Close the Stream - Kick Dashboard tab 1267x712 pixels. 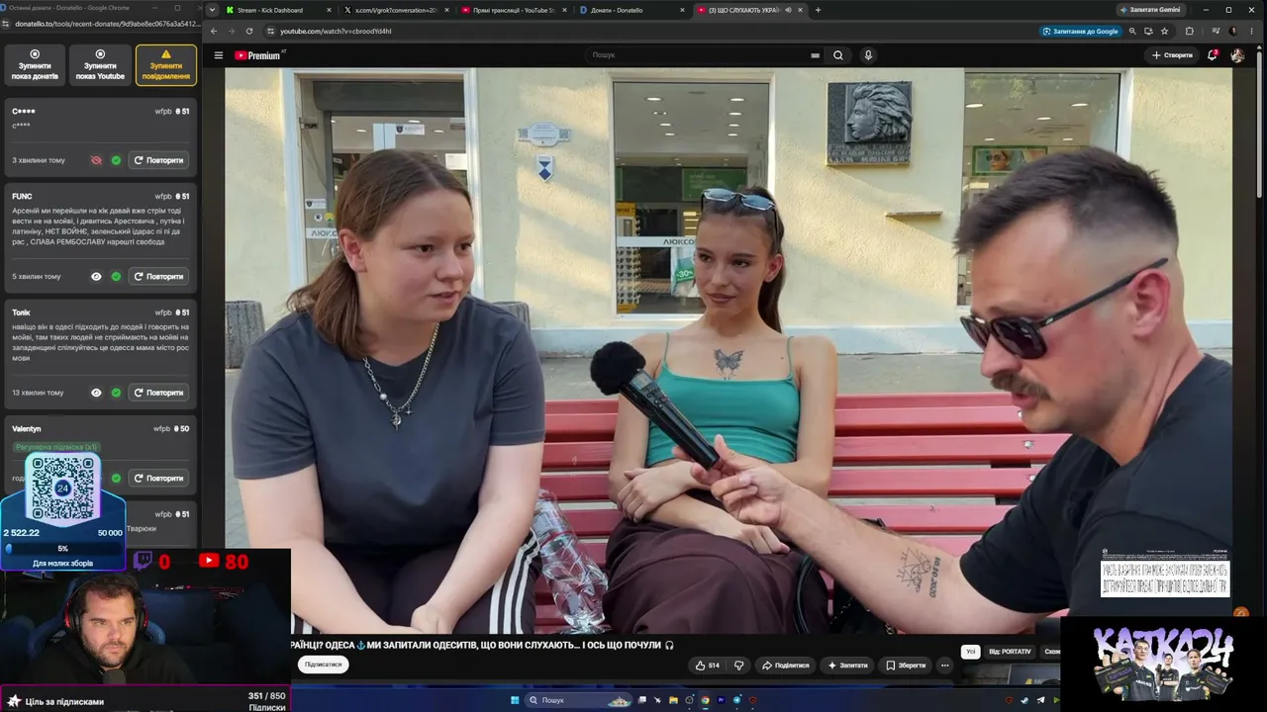(329, 10)
